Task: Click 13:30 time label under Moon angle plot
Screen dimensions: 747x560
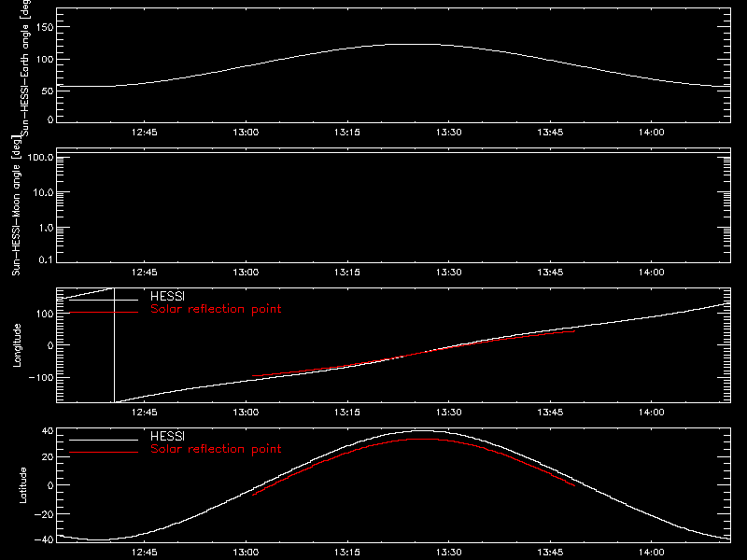Action: pos(449,272)
